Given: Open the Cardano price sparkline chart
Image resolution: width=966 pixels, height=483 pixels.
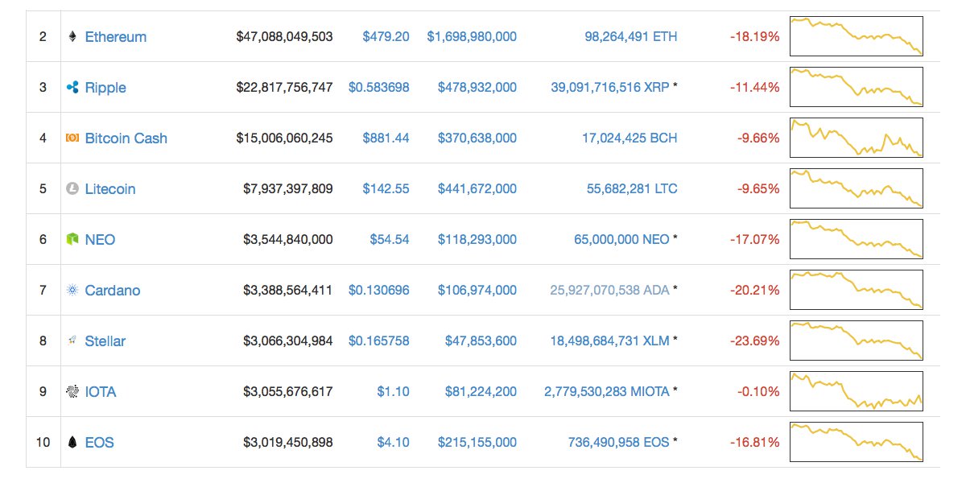Looking at the screenshot, I should pyautogui.click(x=857, y=290).
